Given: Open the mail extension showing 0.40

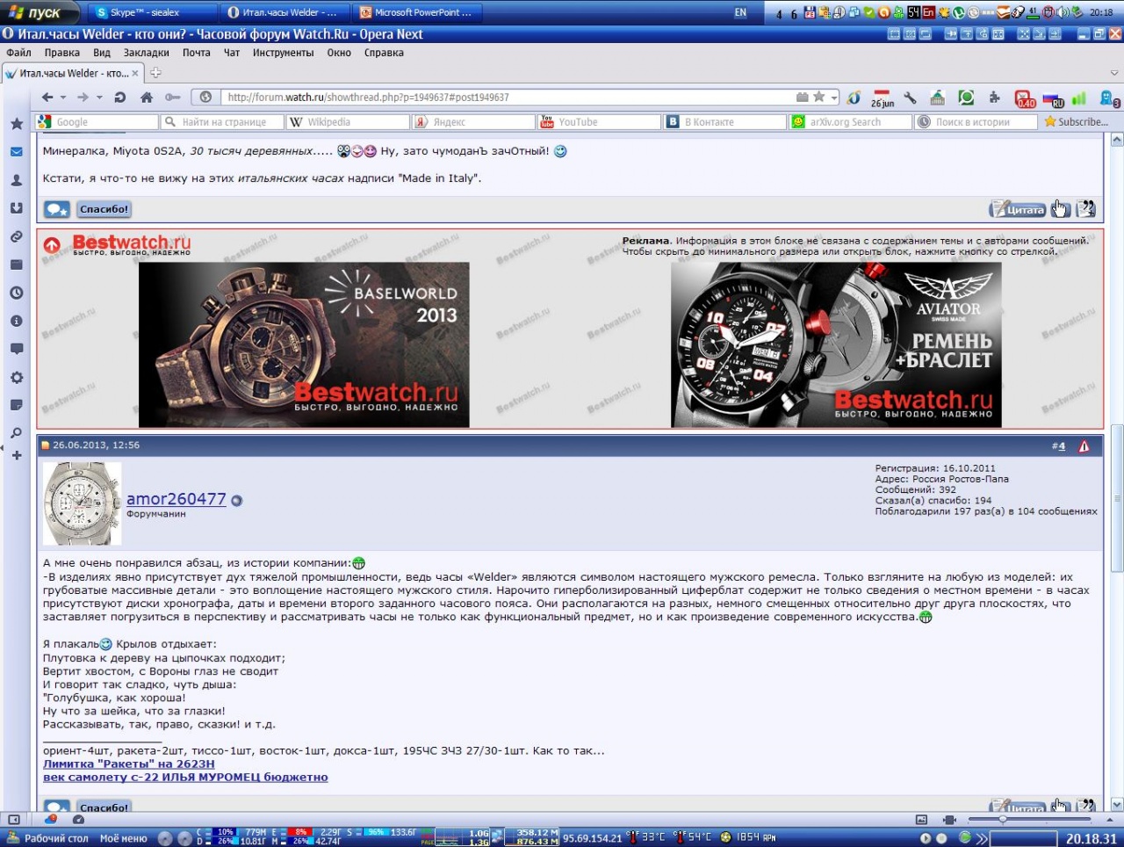Looking at the screenshot, I should [x=1025, y=99].
